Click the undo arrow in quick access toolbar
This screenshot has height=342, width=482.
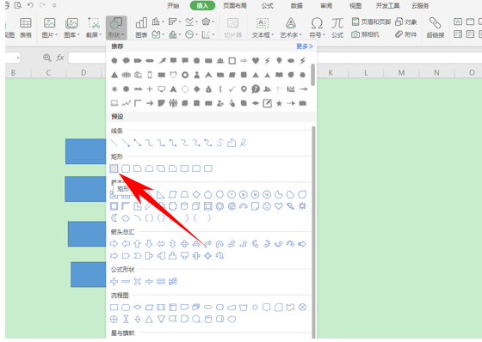(x=30, y=5)
